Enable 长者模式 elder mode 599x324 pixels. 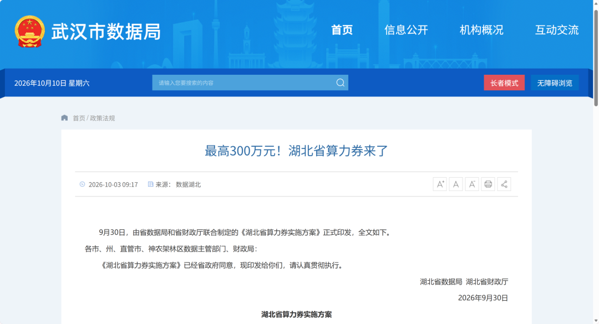[504, 83]
